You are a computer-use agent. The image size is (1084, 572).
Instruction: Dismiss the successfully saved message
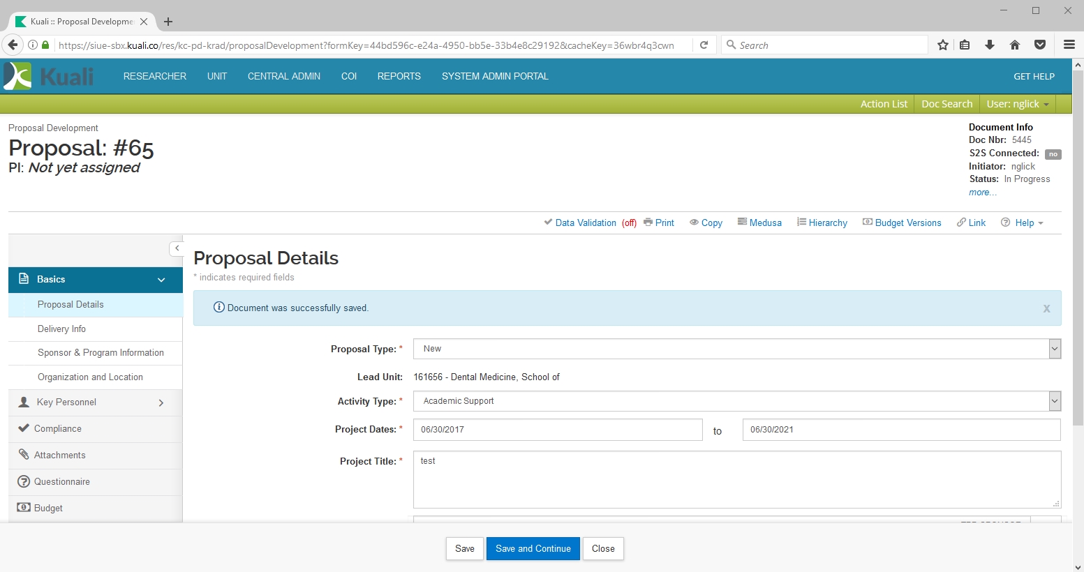coord(1046,308)
